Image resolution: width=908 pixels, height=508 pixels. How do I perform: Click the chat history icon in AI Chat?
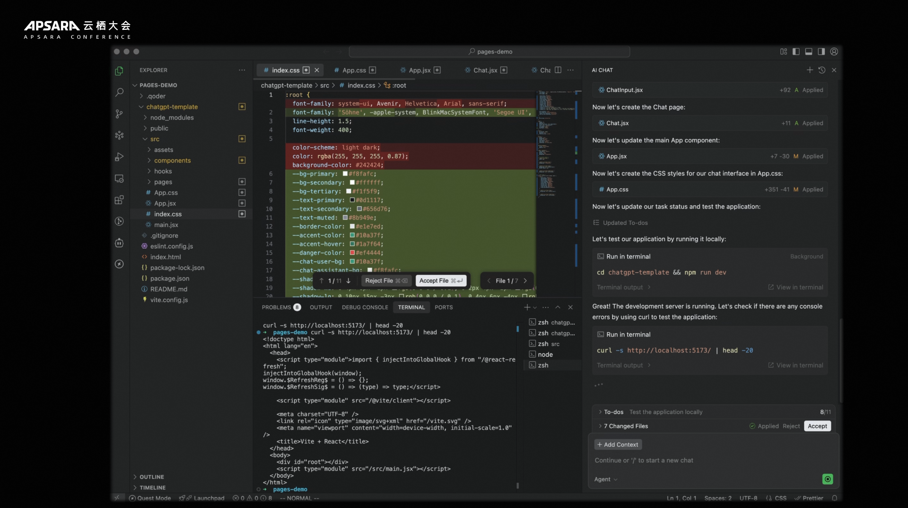click(822, 70)
